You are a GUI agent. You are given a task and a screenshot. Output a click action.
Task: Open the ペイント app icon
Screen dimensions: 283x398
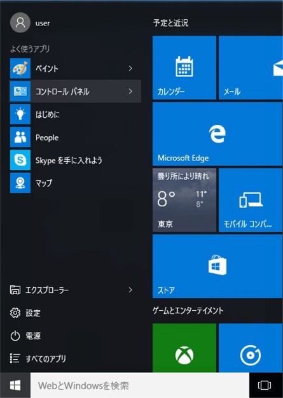pyautogui.click(x=20, y=68)
